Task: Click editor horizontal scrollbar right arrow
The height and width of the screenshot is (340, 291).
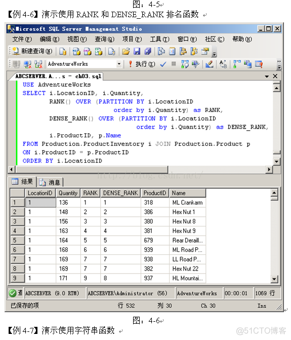Action: tap(269, 169)
